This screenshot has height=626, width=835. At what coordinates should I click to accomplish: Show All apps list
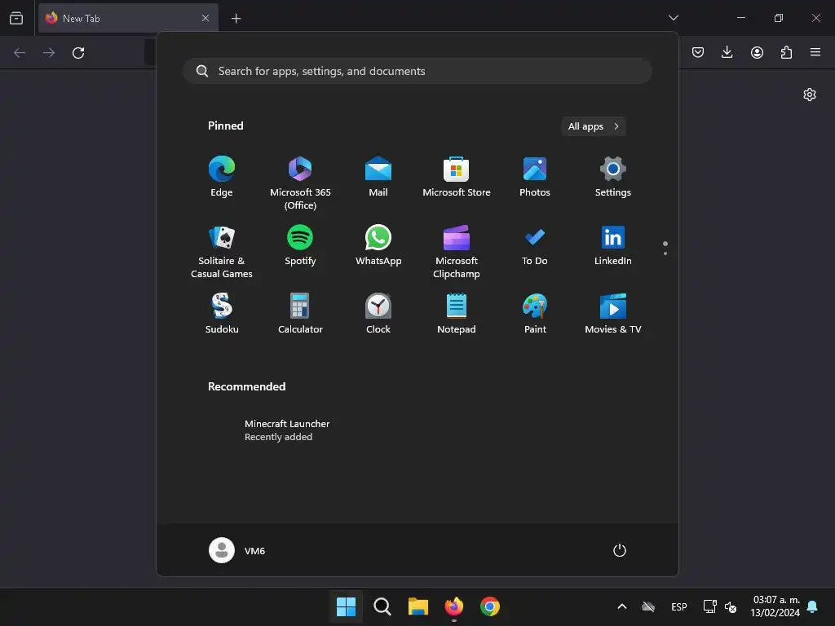594,126
